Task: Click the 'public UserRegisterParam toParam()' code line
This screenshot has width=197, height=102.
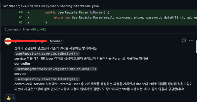Action: coord(77,12)
